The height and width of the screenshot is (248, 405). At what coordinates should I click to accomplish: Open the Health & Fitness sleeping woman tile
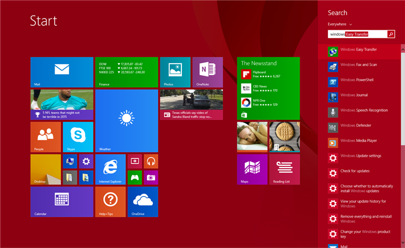coord(252,137)
